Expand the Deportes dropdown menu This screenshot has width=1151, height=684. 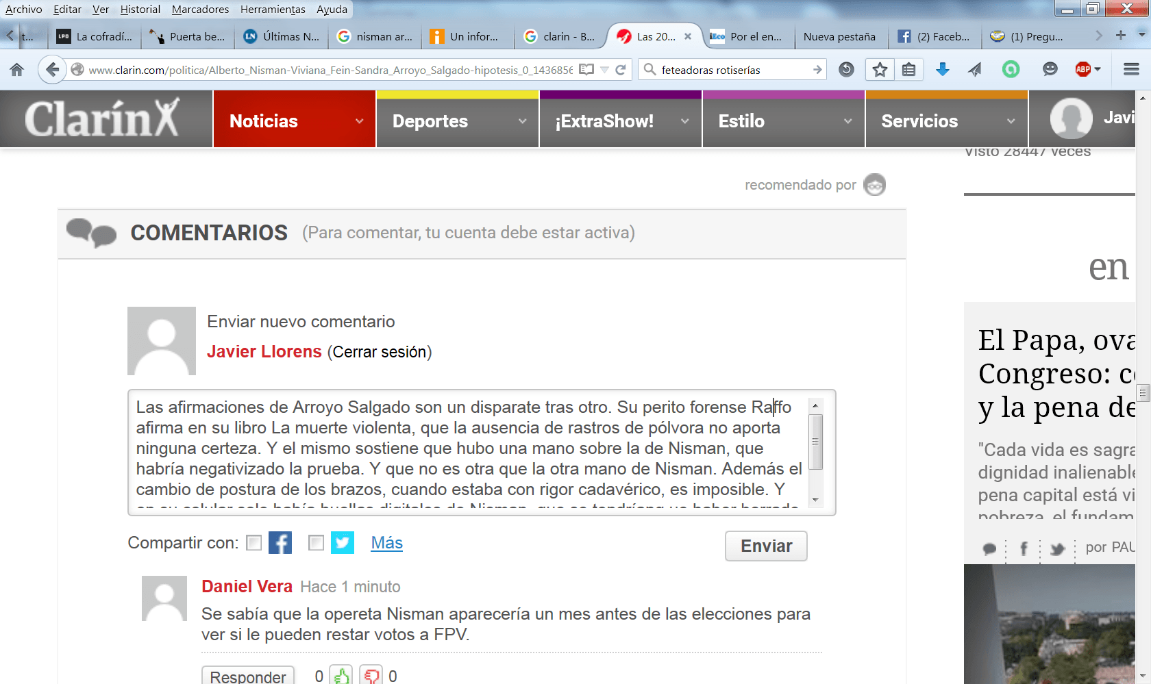coord(523,121)
